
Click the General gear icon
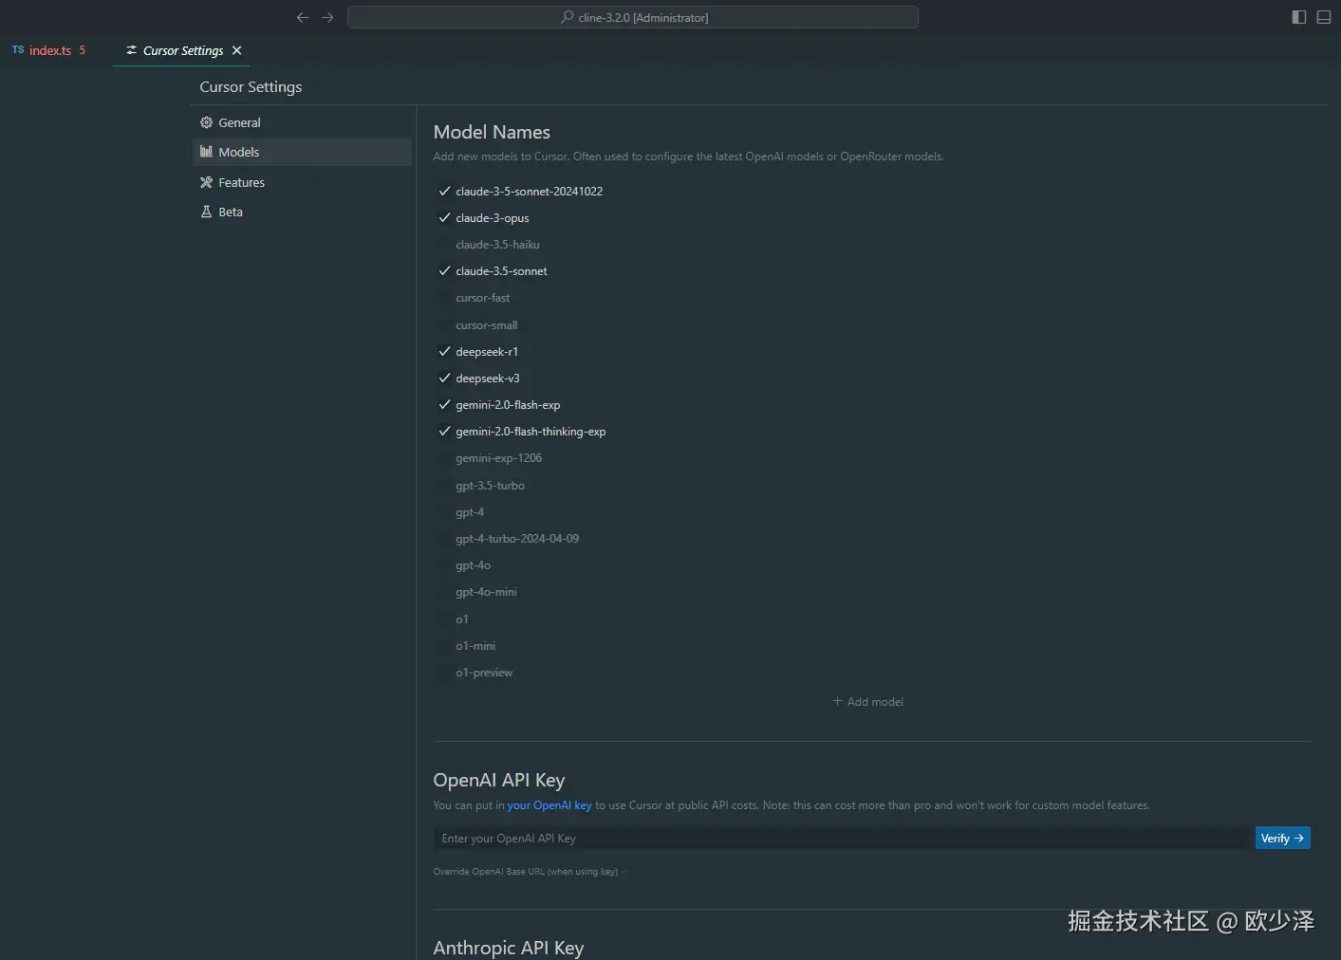coord(206,122)
